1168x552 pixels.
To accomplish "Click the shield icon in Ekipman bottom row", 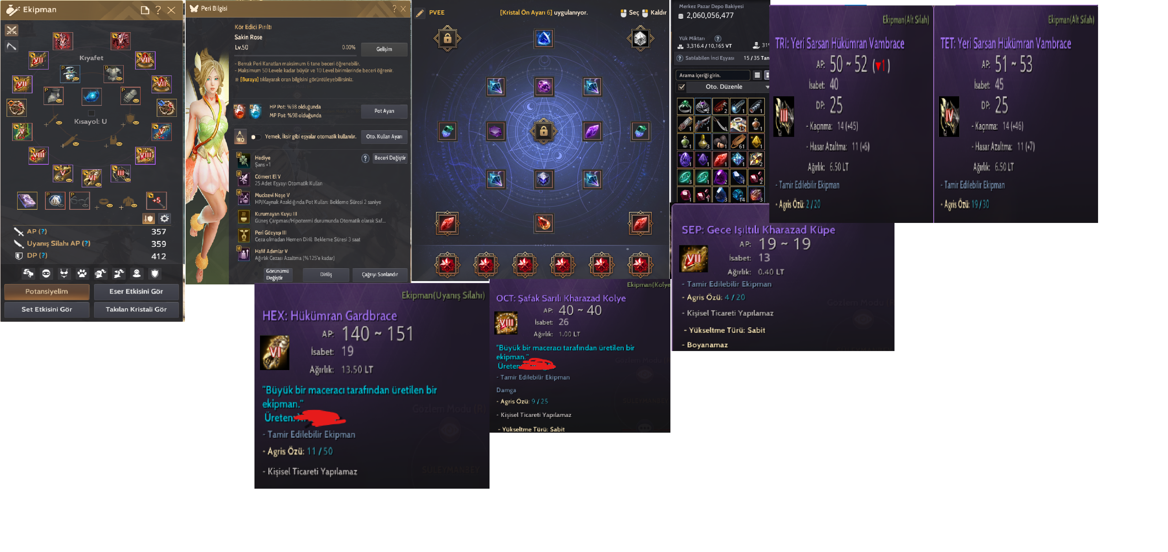I will coord(155,273).
